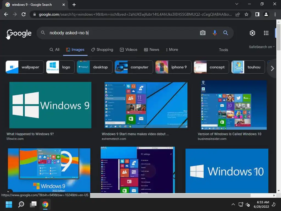Filter images by concept chip
The width and height of the screenshot is (281, 211).
tap(211, 67)
